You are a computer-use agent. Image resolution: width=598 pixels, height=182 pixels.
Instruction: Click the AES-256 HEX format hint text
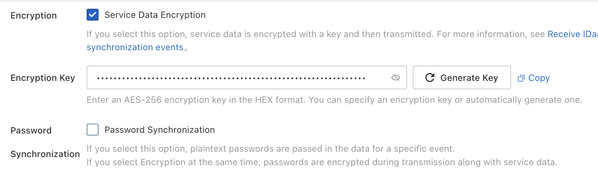[x=334, y=100]
